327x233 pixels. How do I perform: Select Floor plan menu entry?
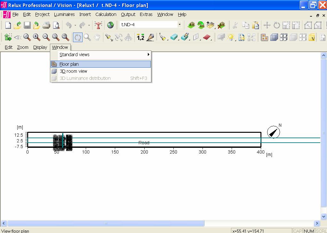(x=100, y=64)
